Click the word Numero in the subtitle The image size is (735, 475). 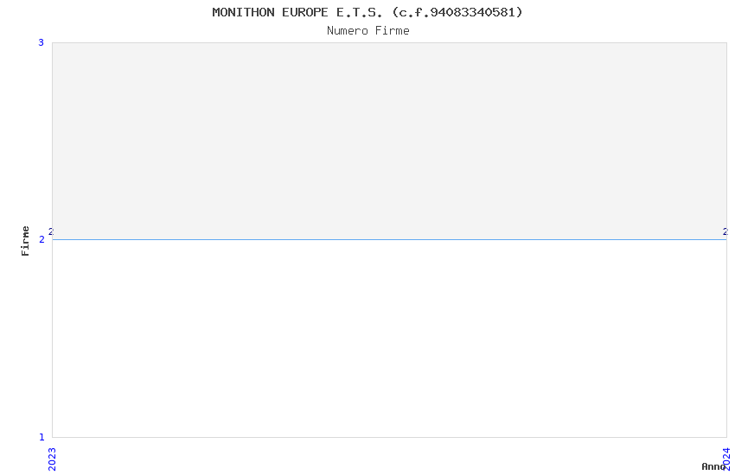[348, 30]
